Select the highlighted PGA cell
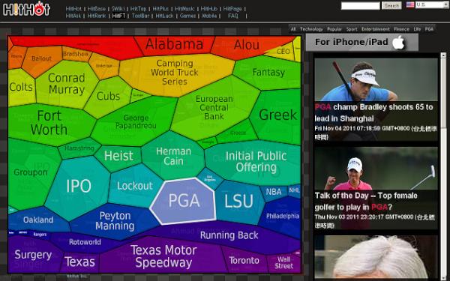 [184, 201]
